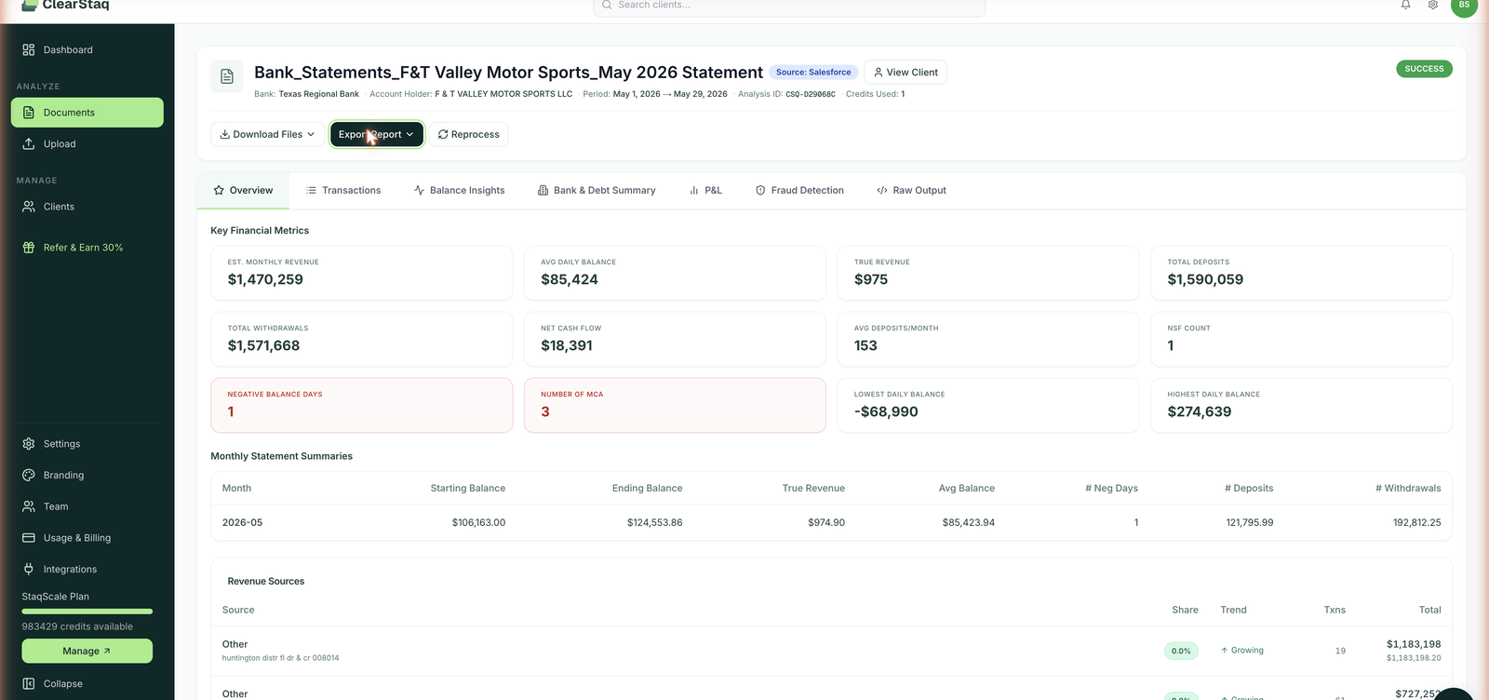Click the Source: Salesforce badge
This screenshot has width=1489, height=700.
[x=813, y=73]
